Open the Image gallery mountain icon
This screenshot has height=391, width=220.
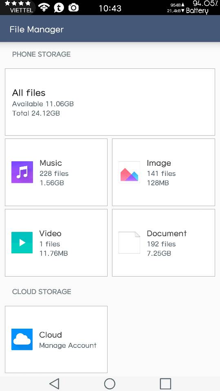pos(129,172)
